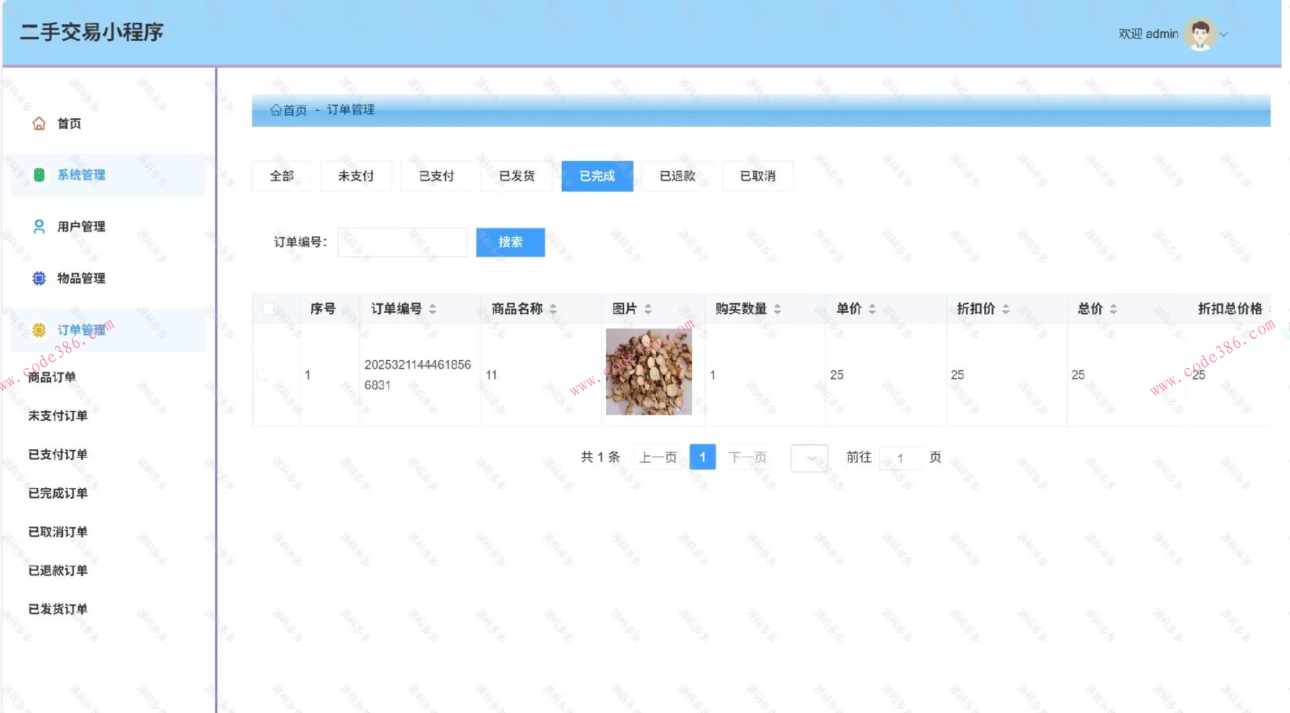
Task: Open 已发货订单 from sidebar
Action: [57, 609]
